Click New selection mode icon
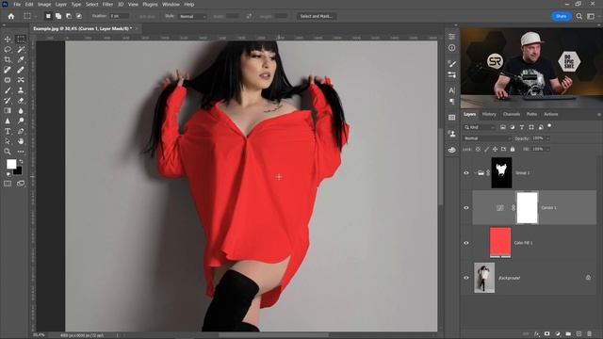Viewport: 603px width, 339px height. click(48, 16)
